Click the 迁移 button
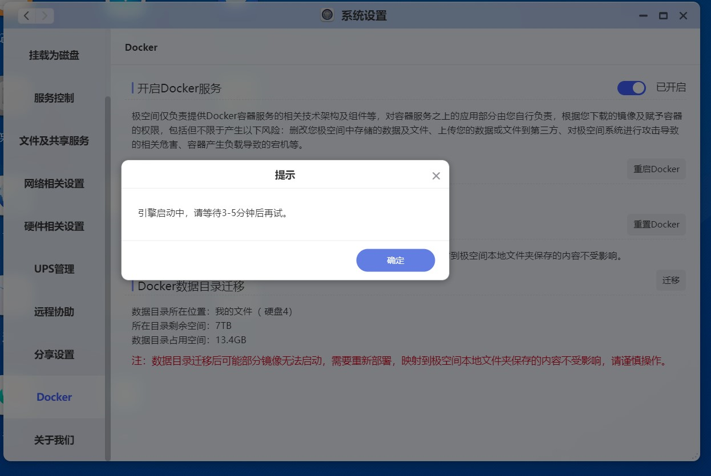Screen dimensions: 711x476 tap(671, 280)
